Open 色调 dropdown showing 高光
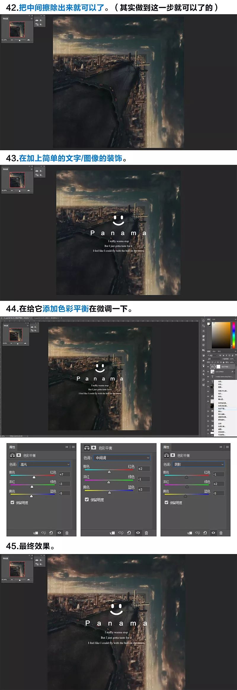 point(44,464)
